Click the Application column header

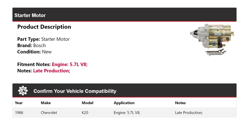click(124, 103)
